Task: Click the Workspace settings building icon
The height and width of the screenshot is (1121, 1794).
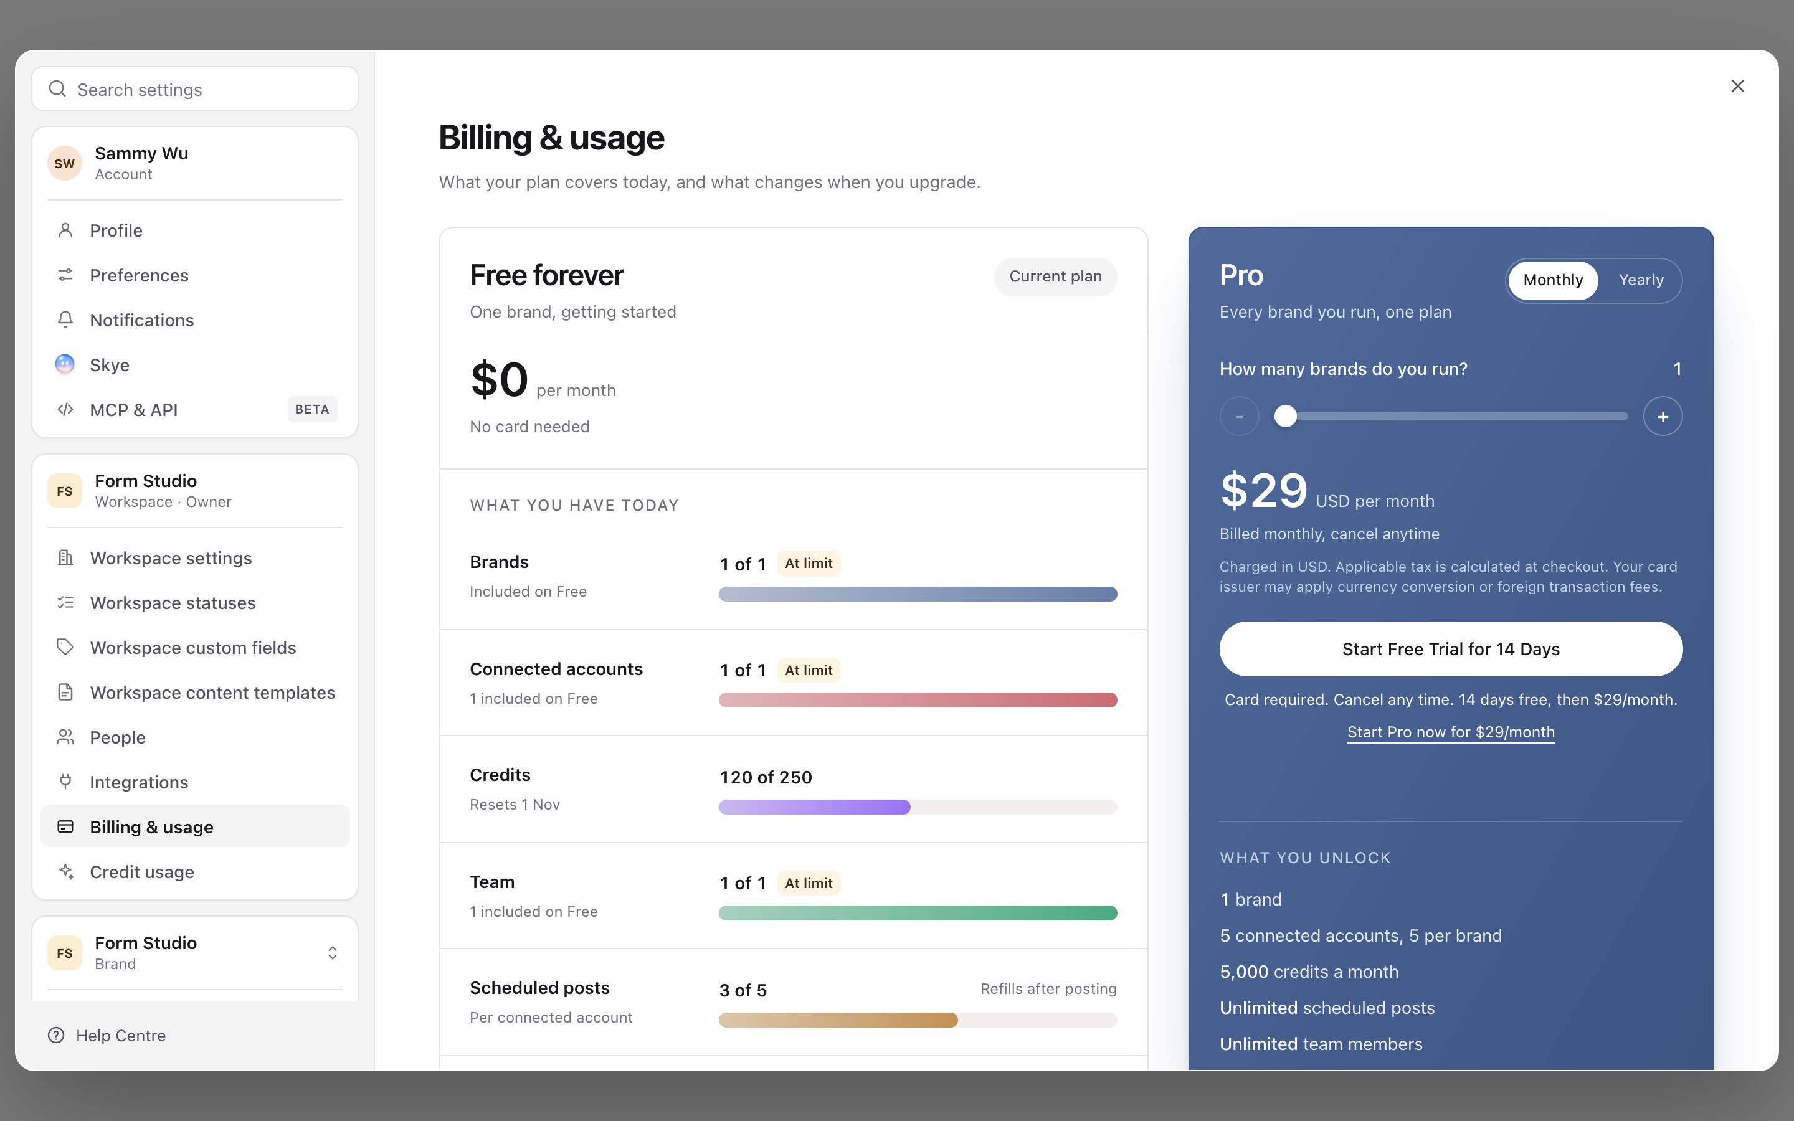Action: 65,557
